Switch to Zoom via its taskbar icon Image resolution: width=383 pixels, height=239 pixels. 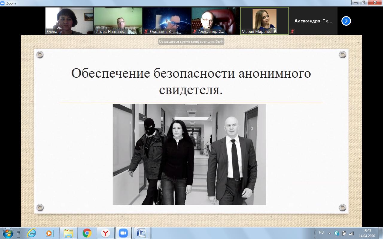[x=123, y=233]
